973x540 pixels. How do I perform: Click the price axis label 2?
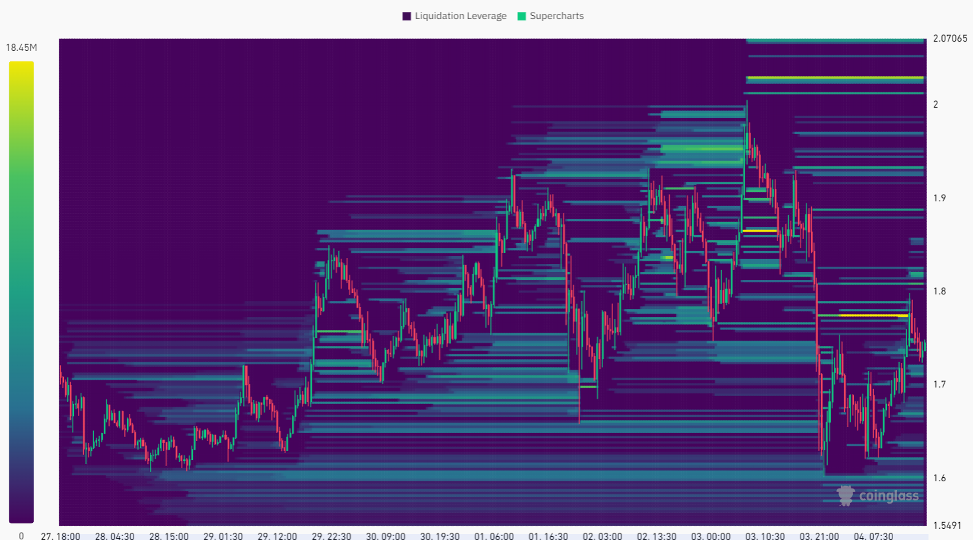pos(935,104)
